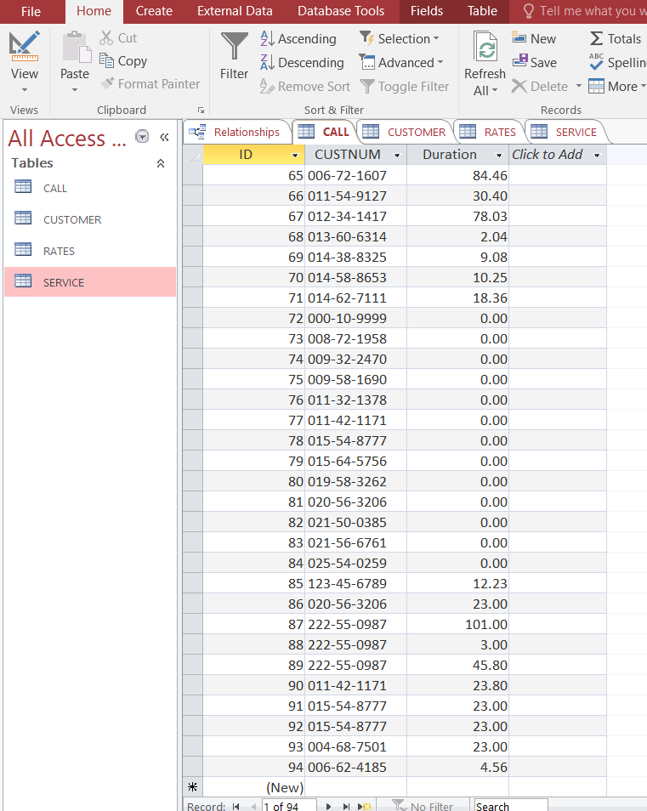647x811 pixels.
Task: Open the Filter funnel tool
Action: [235, 56]
